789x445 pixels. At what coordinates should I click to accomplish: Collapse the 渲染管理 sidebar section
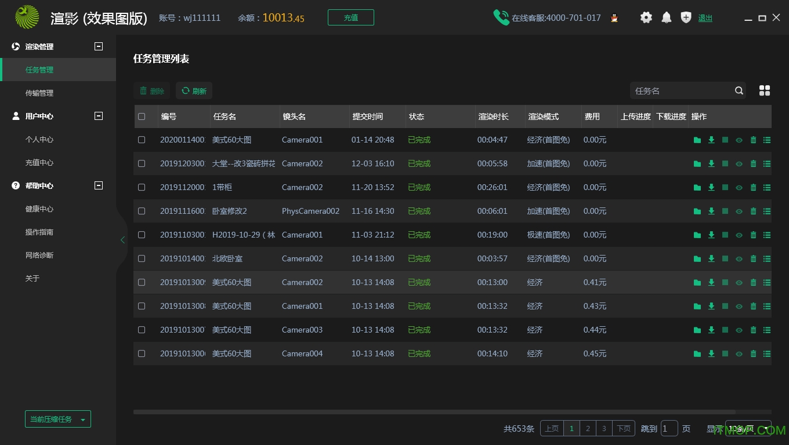pos(99,46)
